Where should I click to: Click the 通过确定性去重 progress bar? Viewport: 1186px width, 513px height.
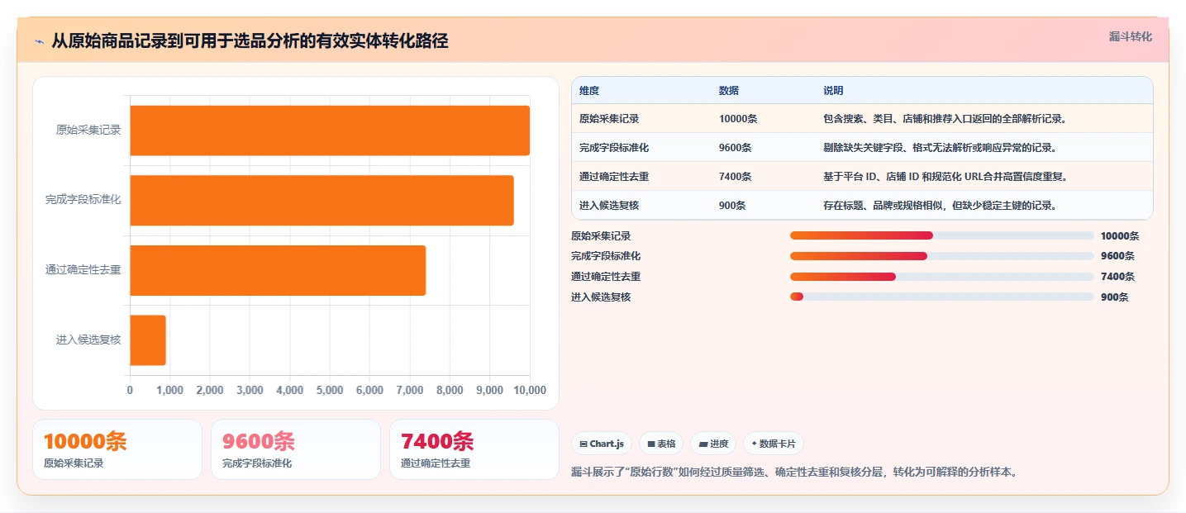pos(942,277)
